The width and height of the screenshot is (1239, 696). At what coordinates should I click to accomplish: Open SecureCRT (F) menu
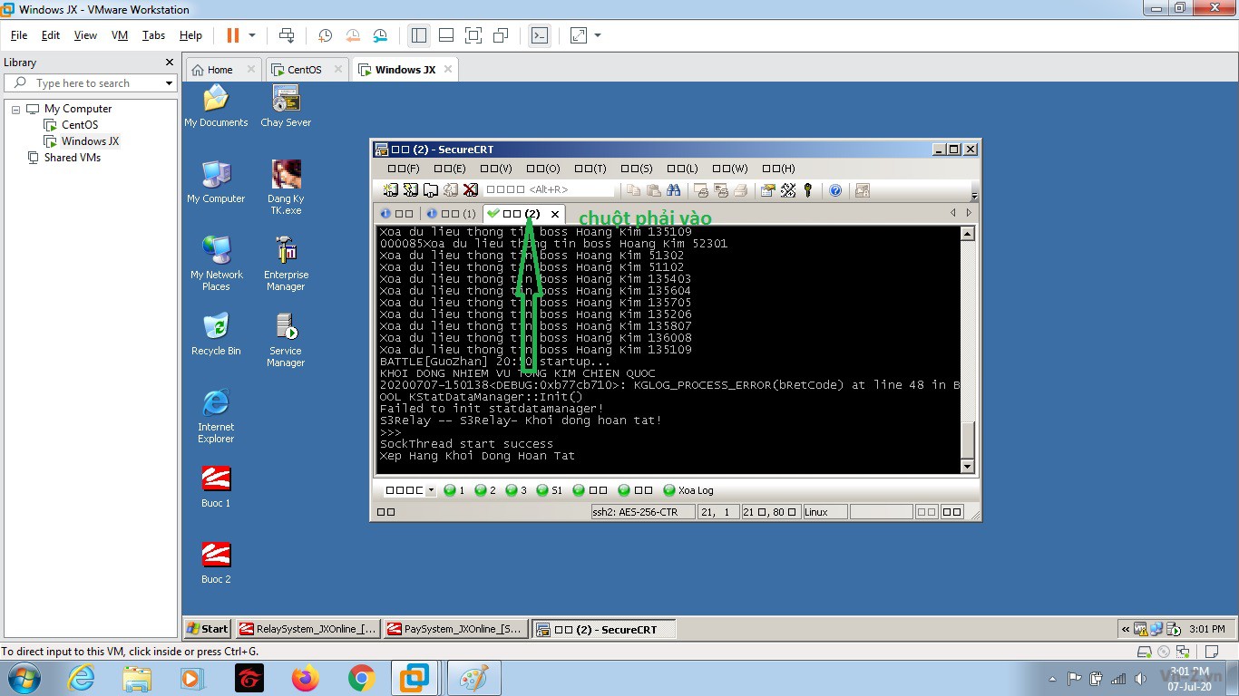404,169
